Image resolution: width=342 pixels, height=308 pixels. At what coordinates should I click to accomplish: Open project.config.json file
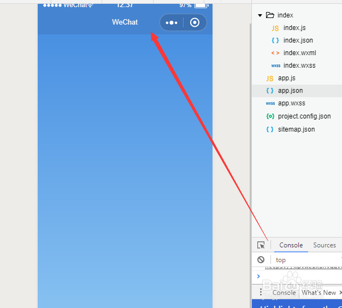[x=304, y=116]
